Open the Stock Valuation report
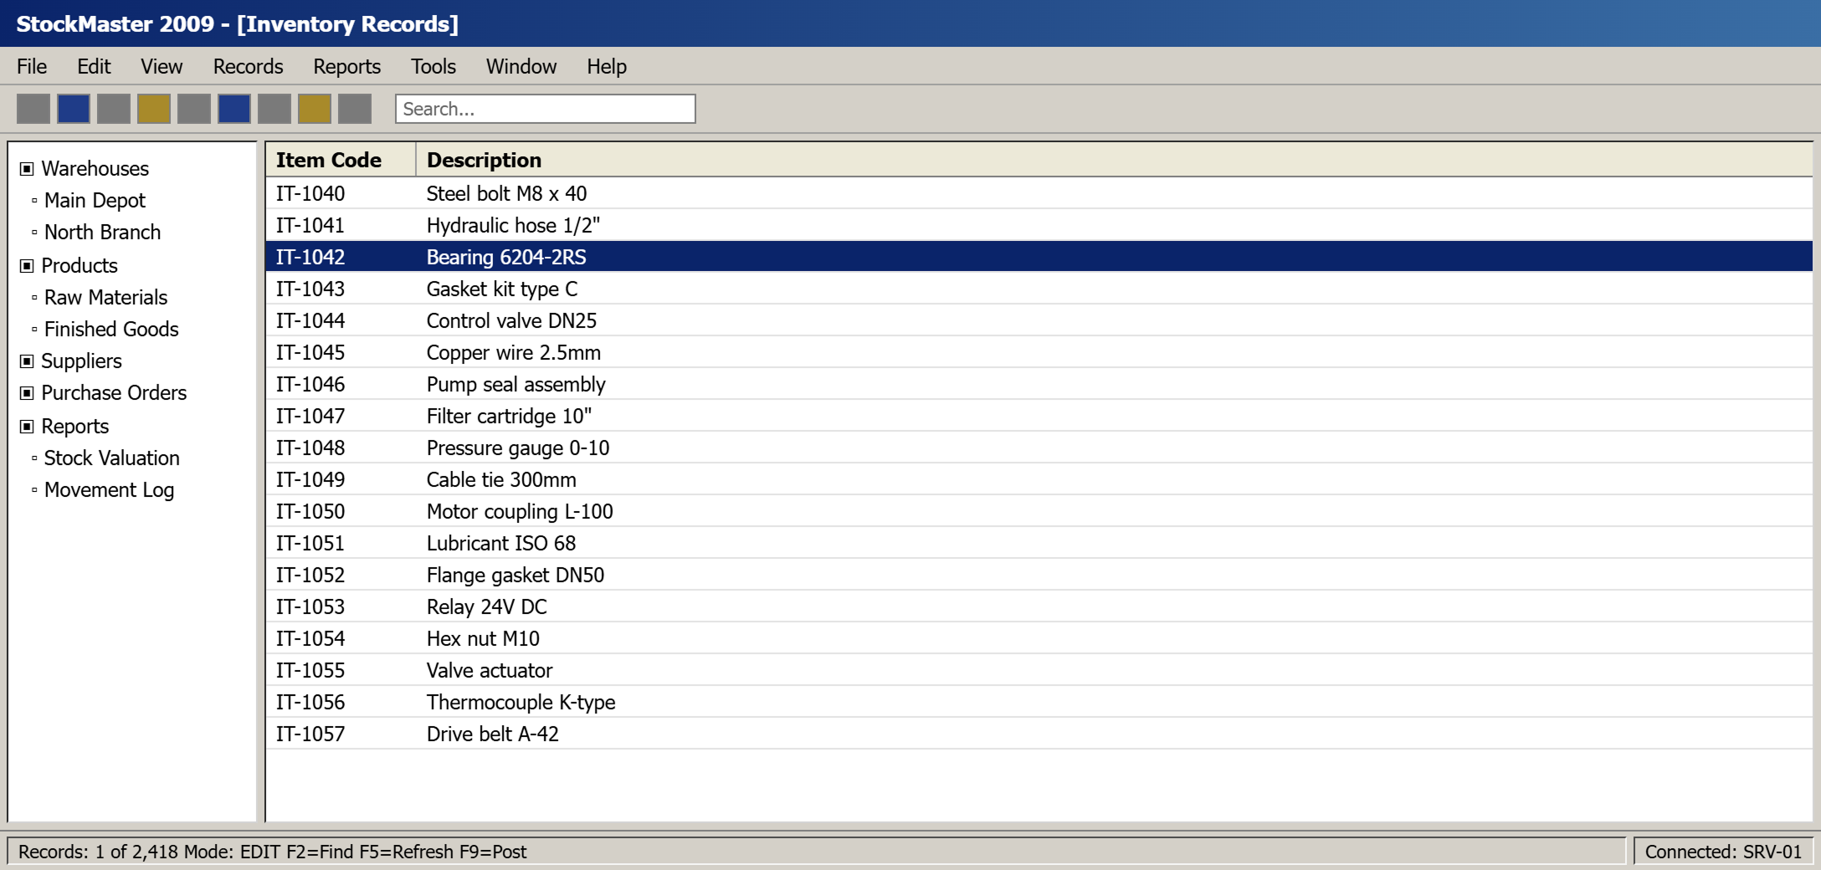 click(111, 458)
